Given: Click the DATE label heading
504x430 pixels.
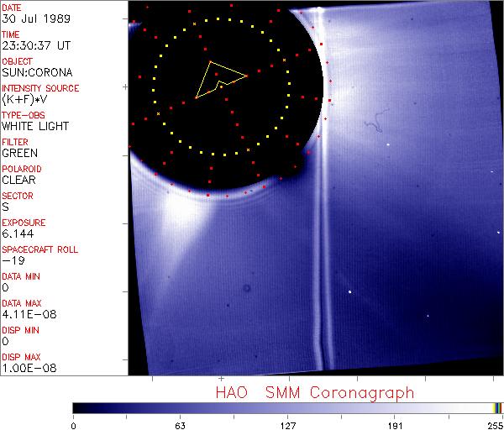Looking at the screenshot, I should 12,8.
